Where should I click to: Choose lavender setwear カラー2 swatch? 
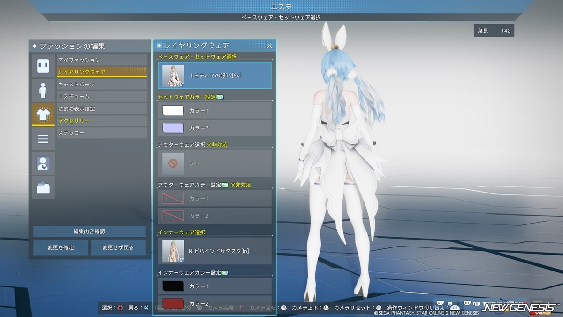tap(173, 128)
